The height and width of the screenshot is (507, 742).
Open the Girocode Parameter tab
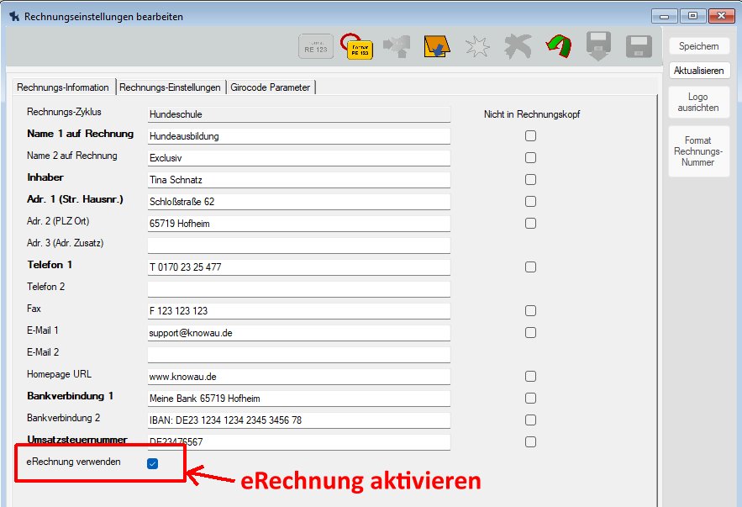coord(271,87)
